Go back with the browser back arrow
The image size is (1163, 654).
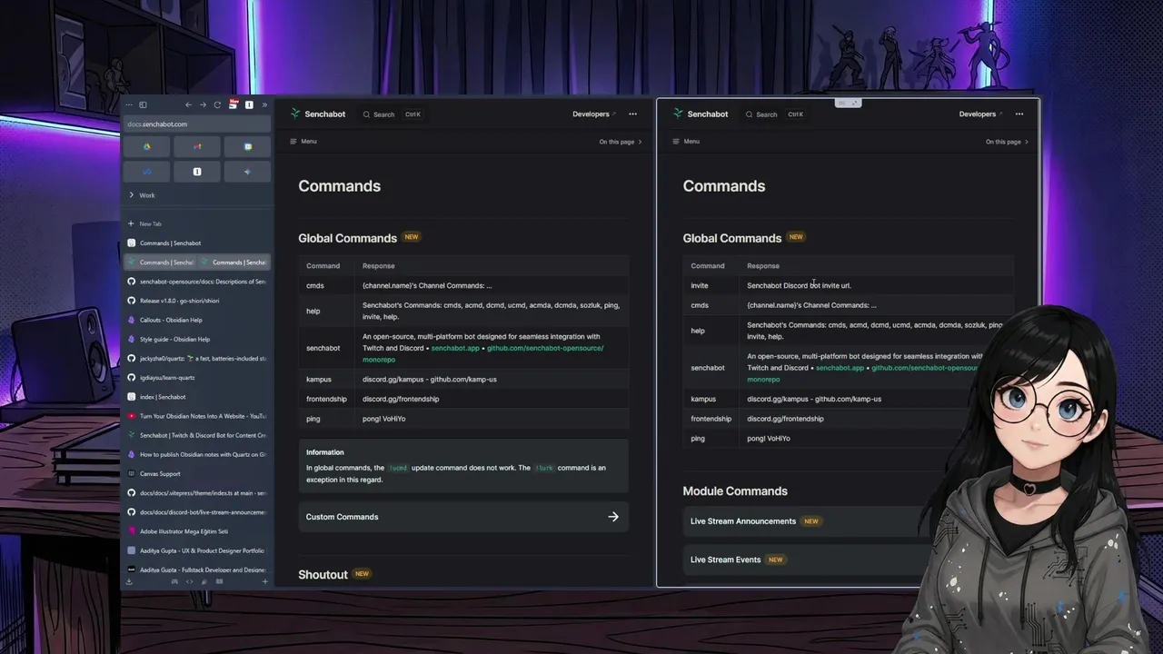(x=188, y=104)
